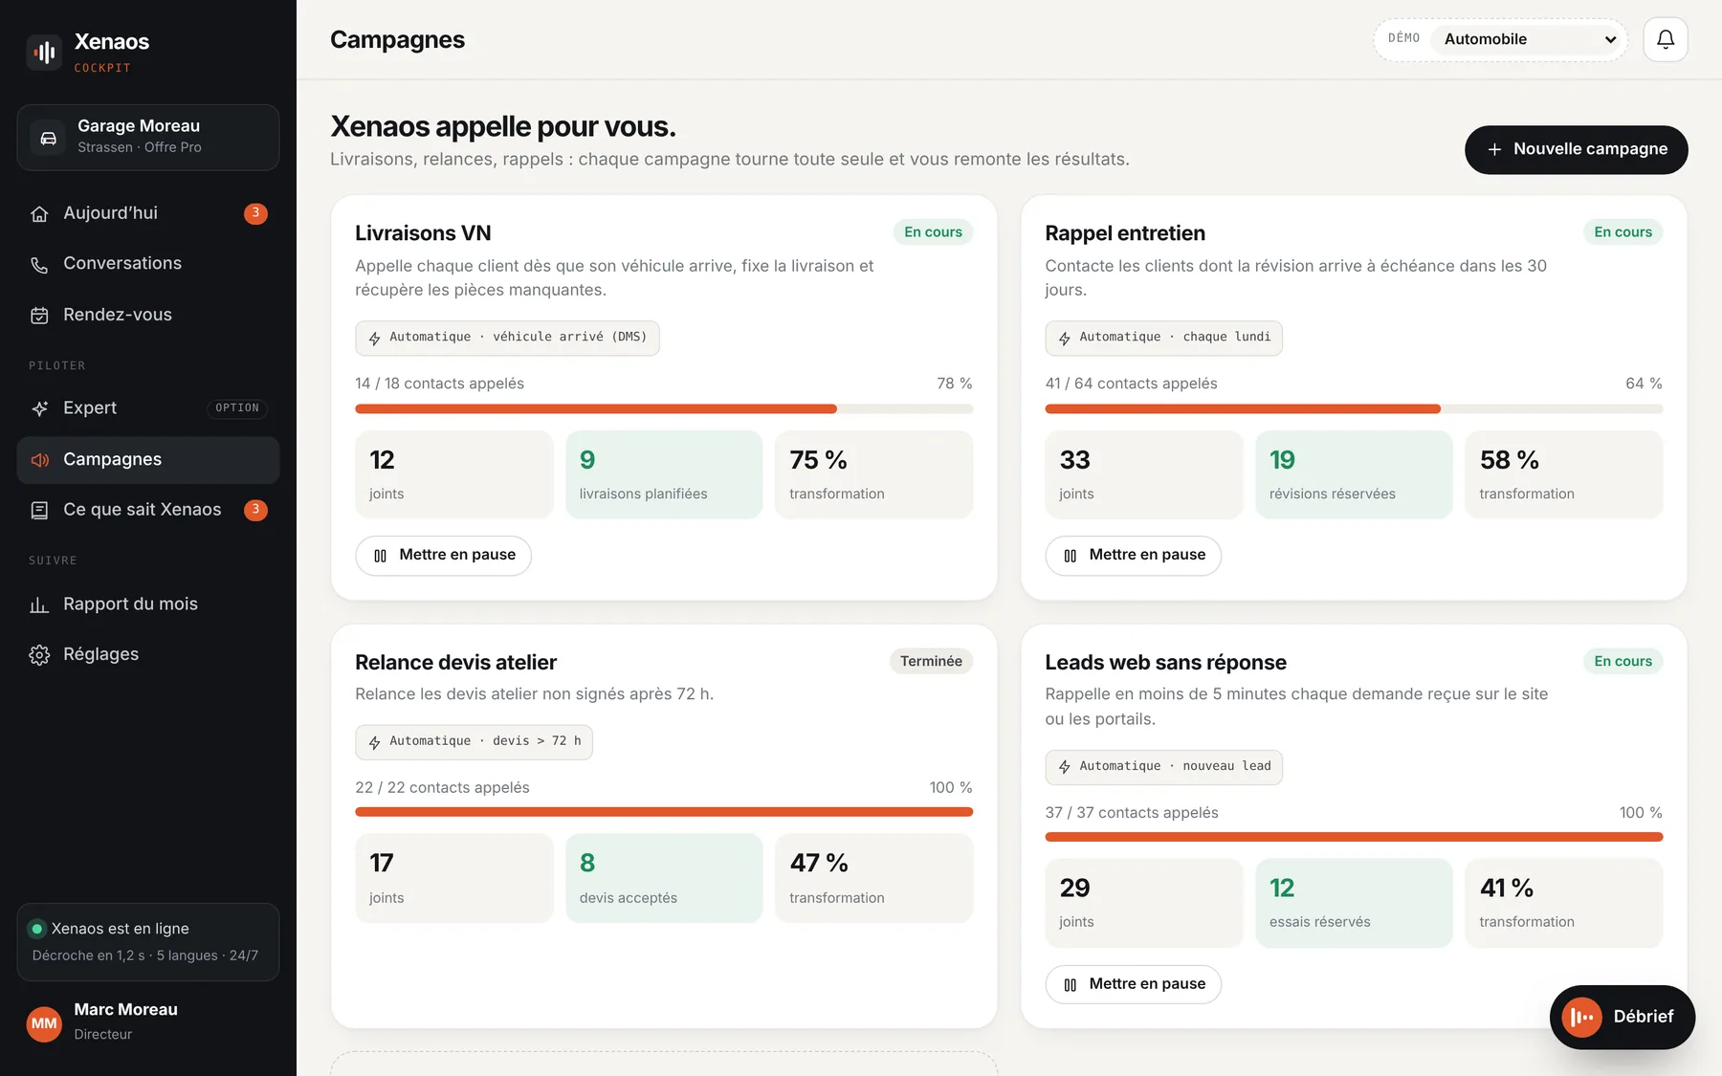Click the MM avatar for Marc Moreau
This screenshot has height=1076, width=1722.
44,1023
